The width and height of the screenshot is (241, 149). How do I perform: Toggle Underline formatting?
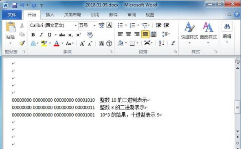[x=49, y=35]
